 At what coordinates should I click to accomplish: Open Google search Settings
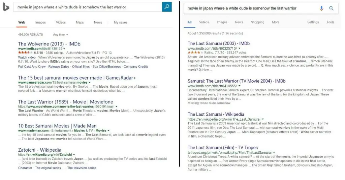click(313, 22)
